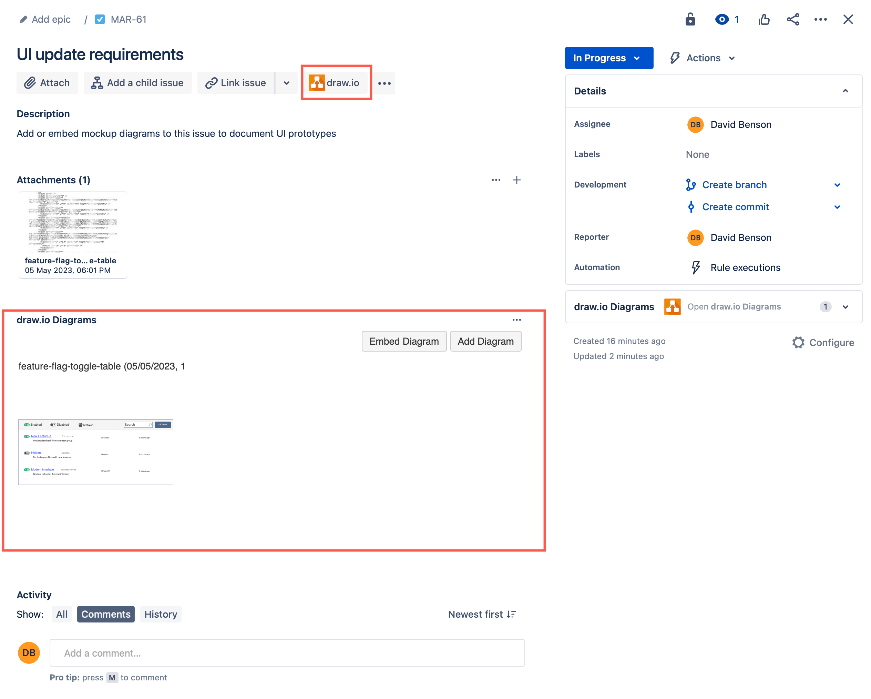Select the Link issue chain icon

211,82
